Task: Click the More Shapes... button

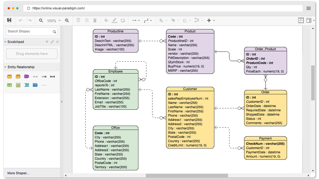Action: pos(18,173)
